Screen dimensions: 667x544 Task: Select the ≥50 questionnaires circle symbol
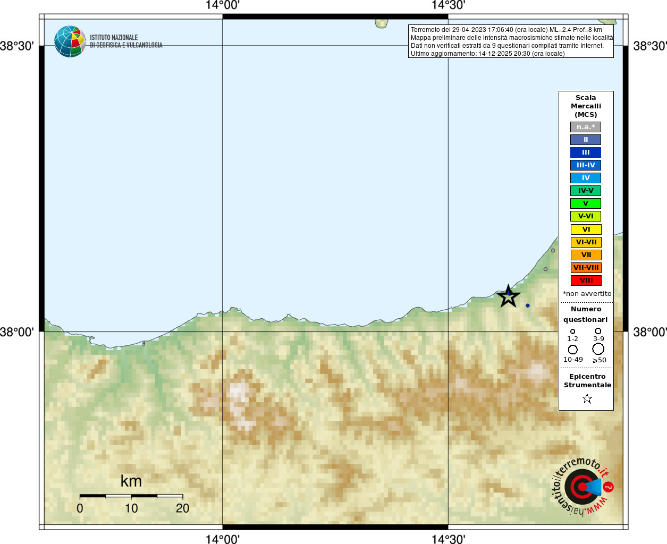click(598, 348)
